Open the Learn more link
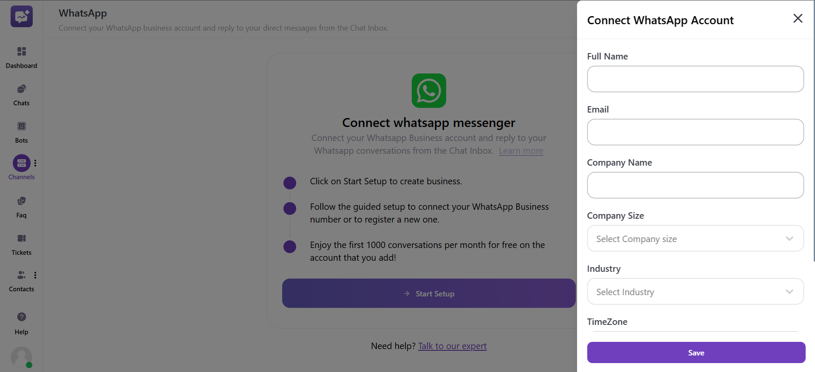This screenshot has height=372, width=815. coord(521,150)
